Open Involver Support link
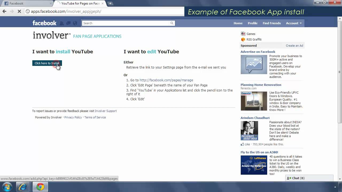Screen dimensions: 342x192 [106, 111]
